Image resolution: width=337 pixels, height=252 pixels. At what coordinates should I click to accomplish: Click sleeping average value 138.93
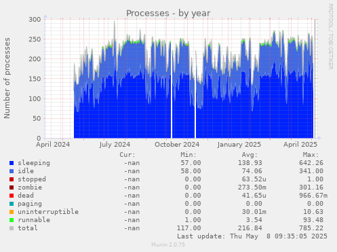pos(250,163)
